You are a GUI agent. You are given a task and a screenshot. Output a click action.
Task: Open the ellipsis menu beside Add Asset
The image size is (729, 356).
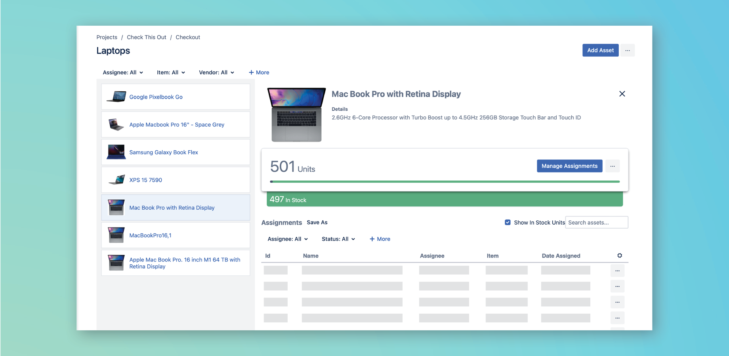[627, 50]
